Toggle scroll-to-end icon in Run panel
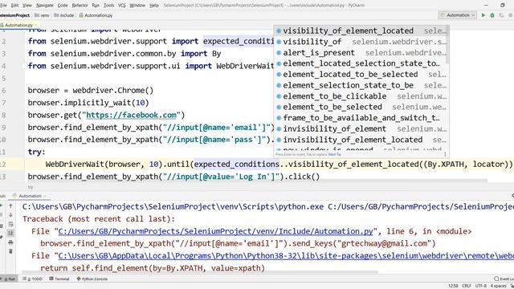Image resolution: width=514 pixels, height=289 pixels. coord(10,233)
